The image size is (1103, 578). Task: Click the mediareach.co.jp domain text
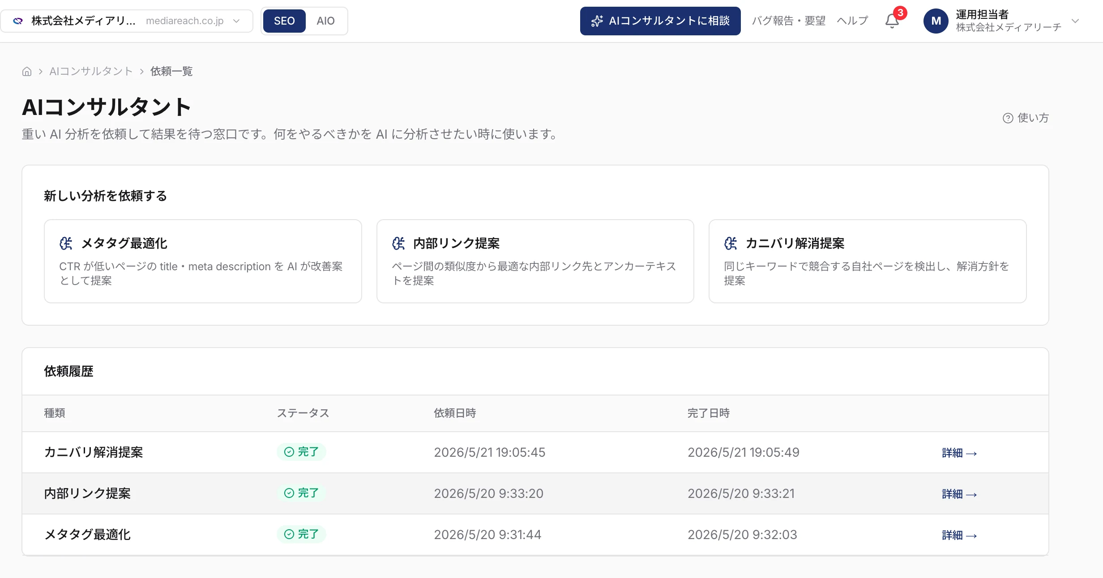tap(184, 21)
